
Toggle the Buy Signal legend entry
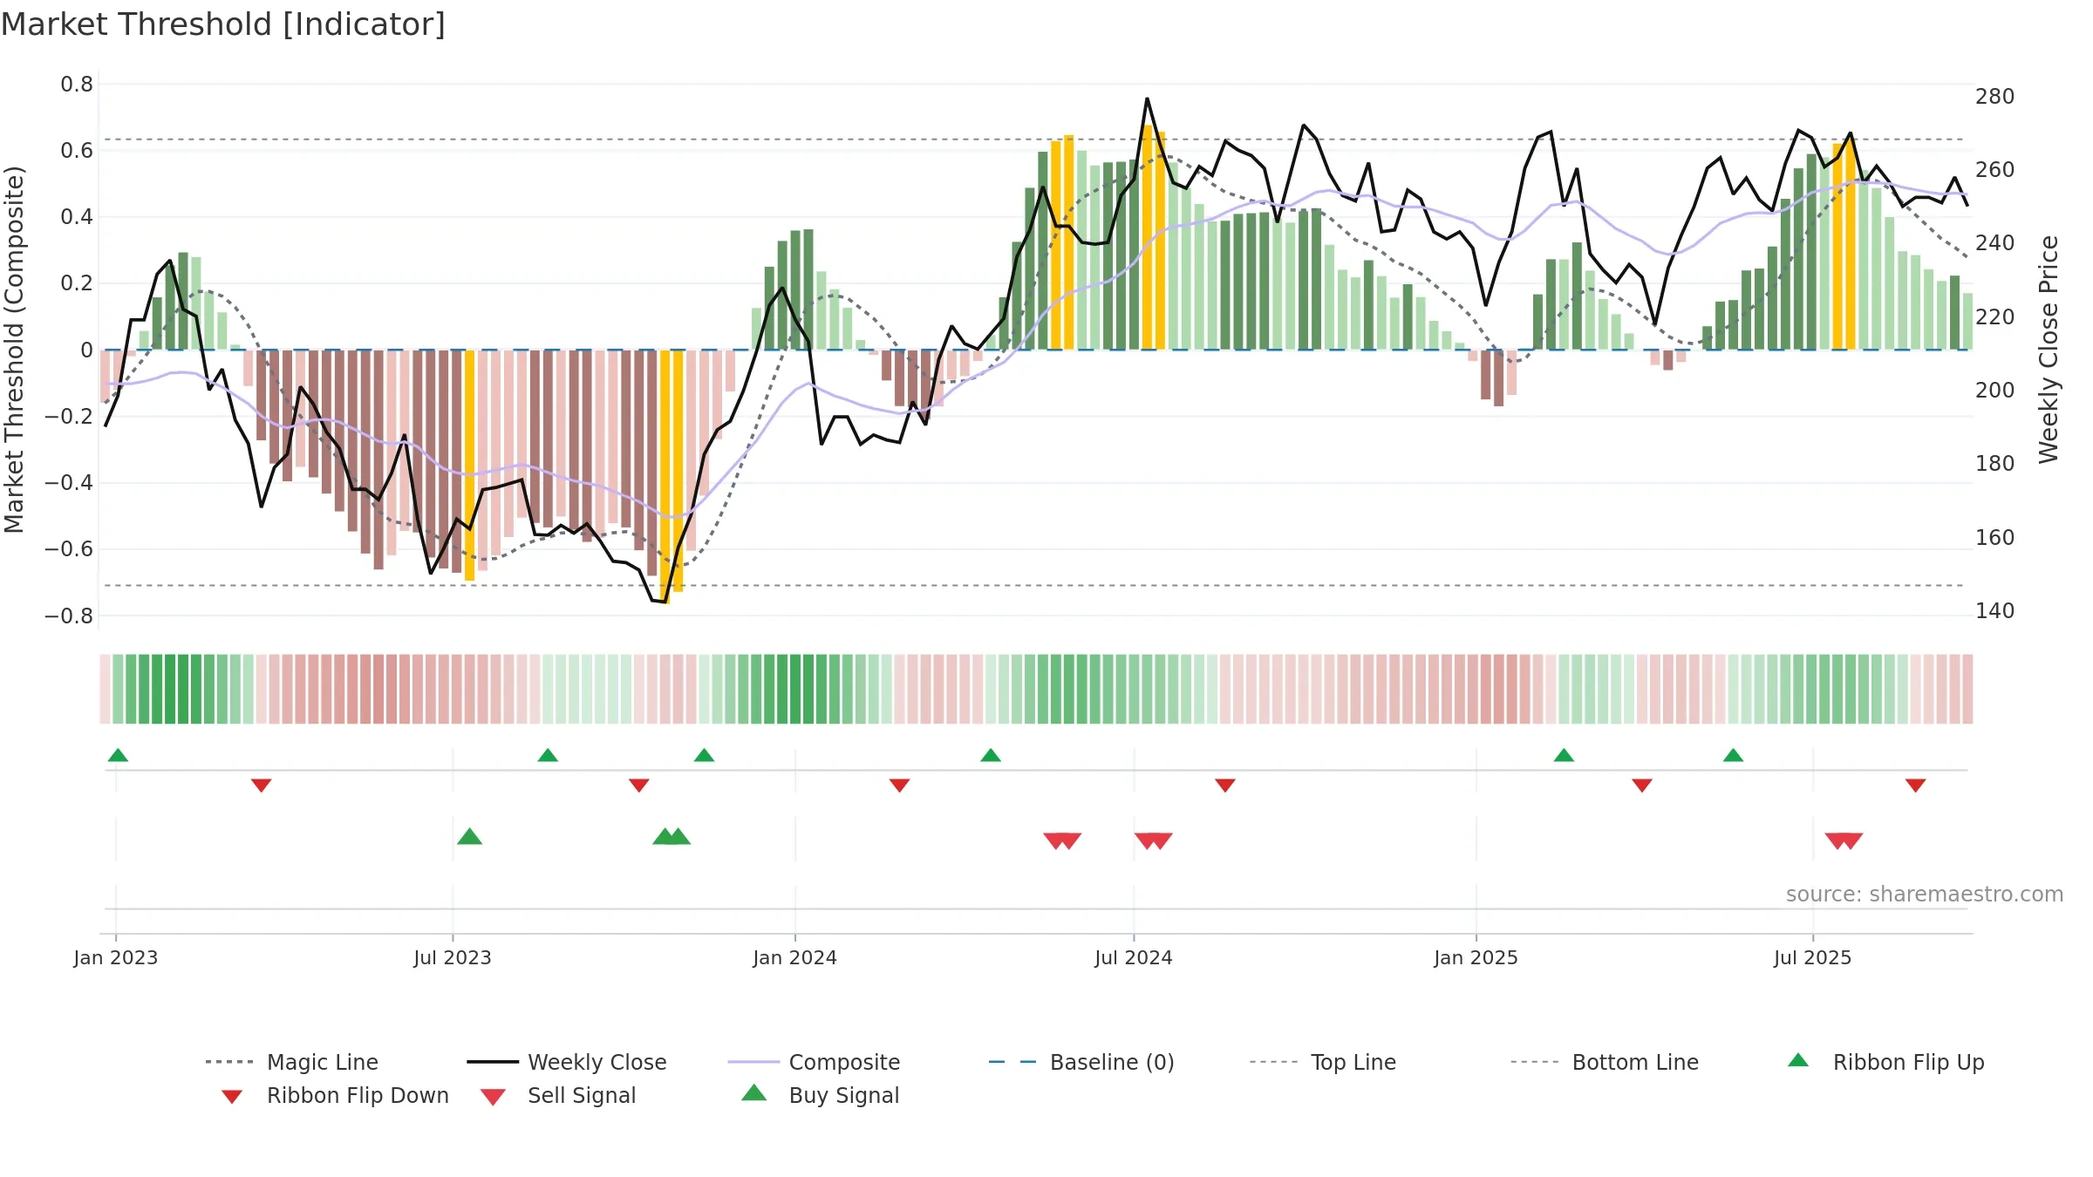[x=820, y=1095]
